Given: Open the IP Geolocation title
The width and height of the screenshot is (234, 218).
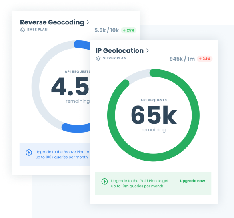Looking at the screenshot, I should pyautogui.click(x=120, y=50).
